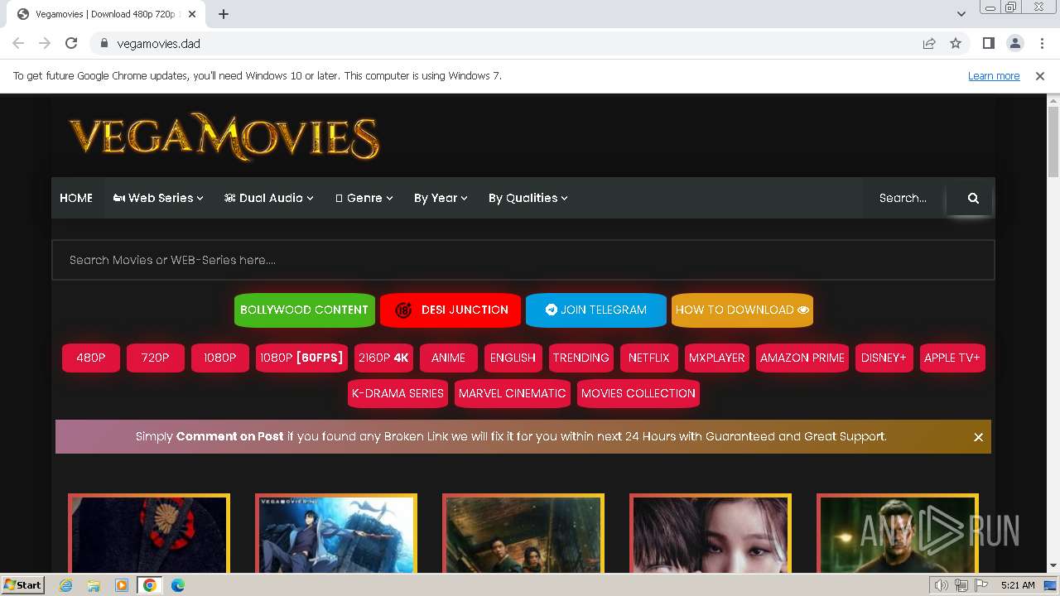Open Microsoft Edge from taskbar
This screenshot has width=1060, height=596.
coord(178,585)
